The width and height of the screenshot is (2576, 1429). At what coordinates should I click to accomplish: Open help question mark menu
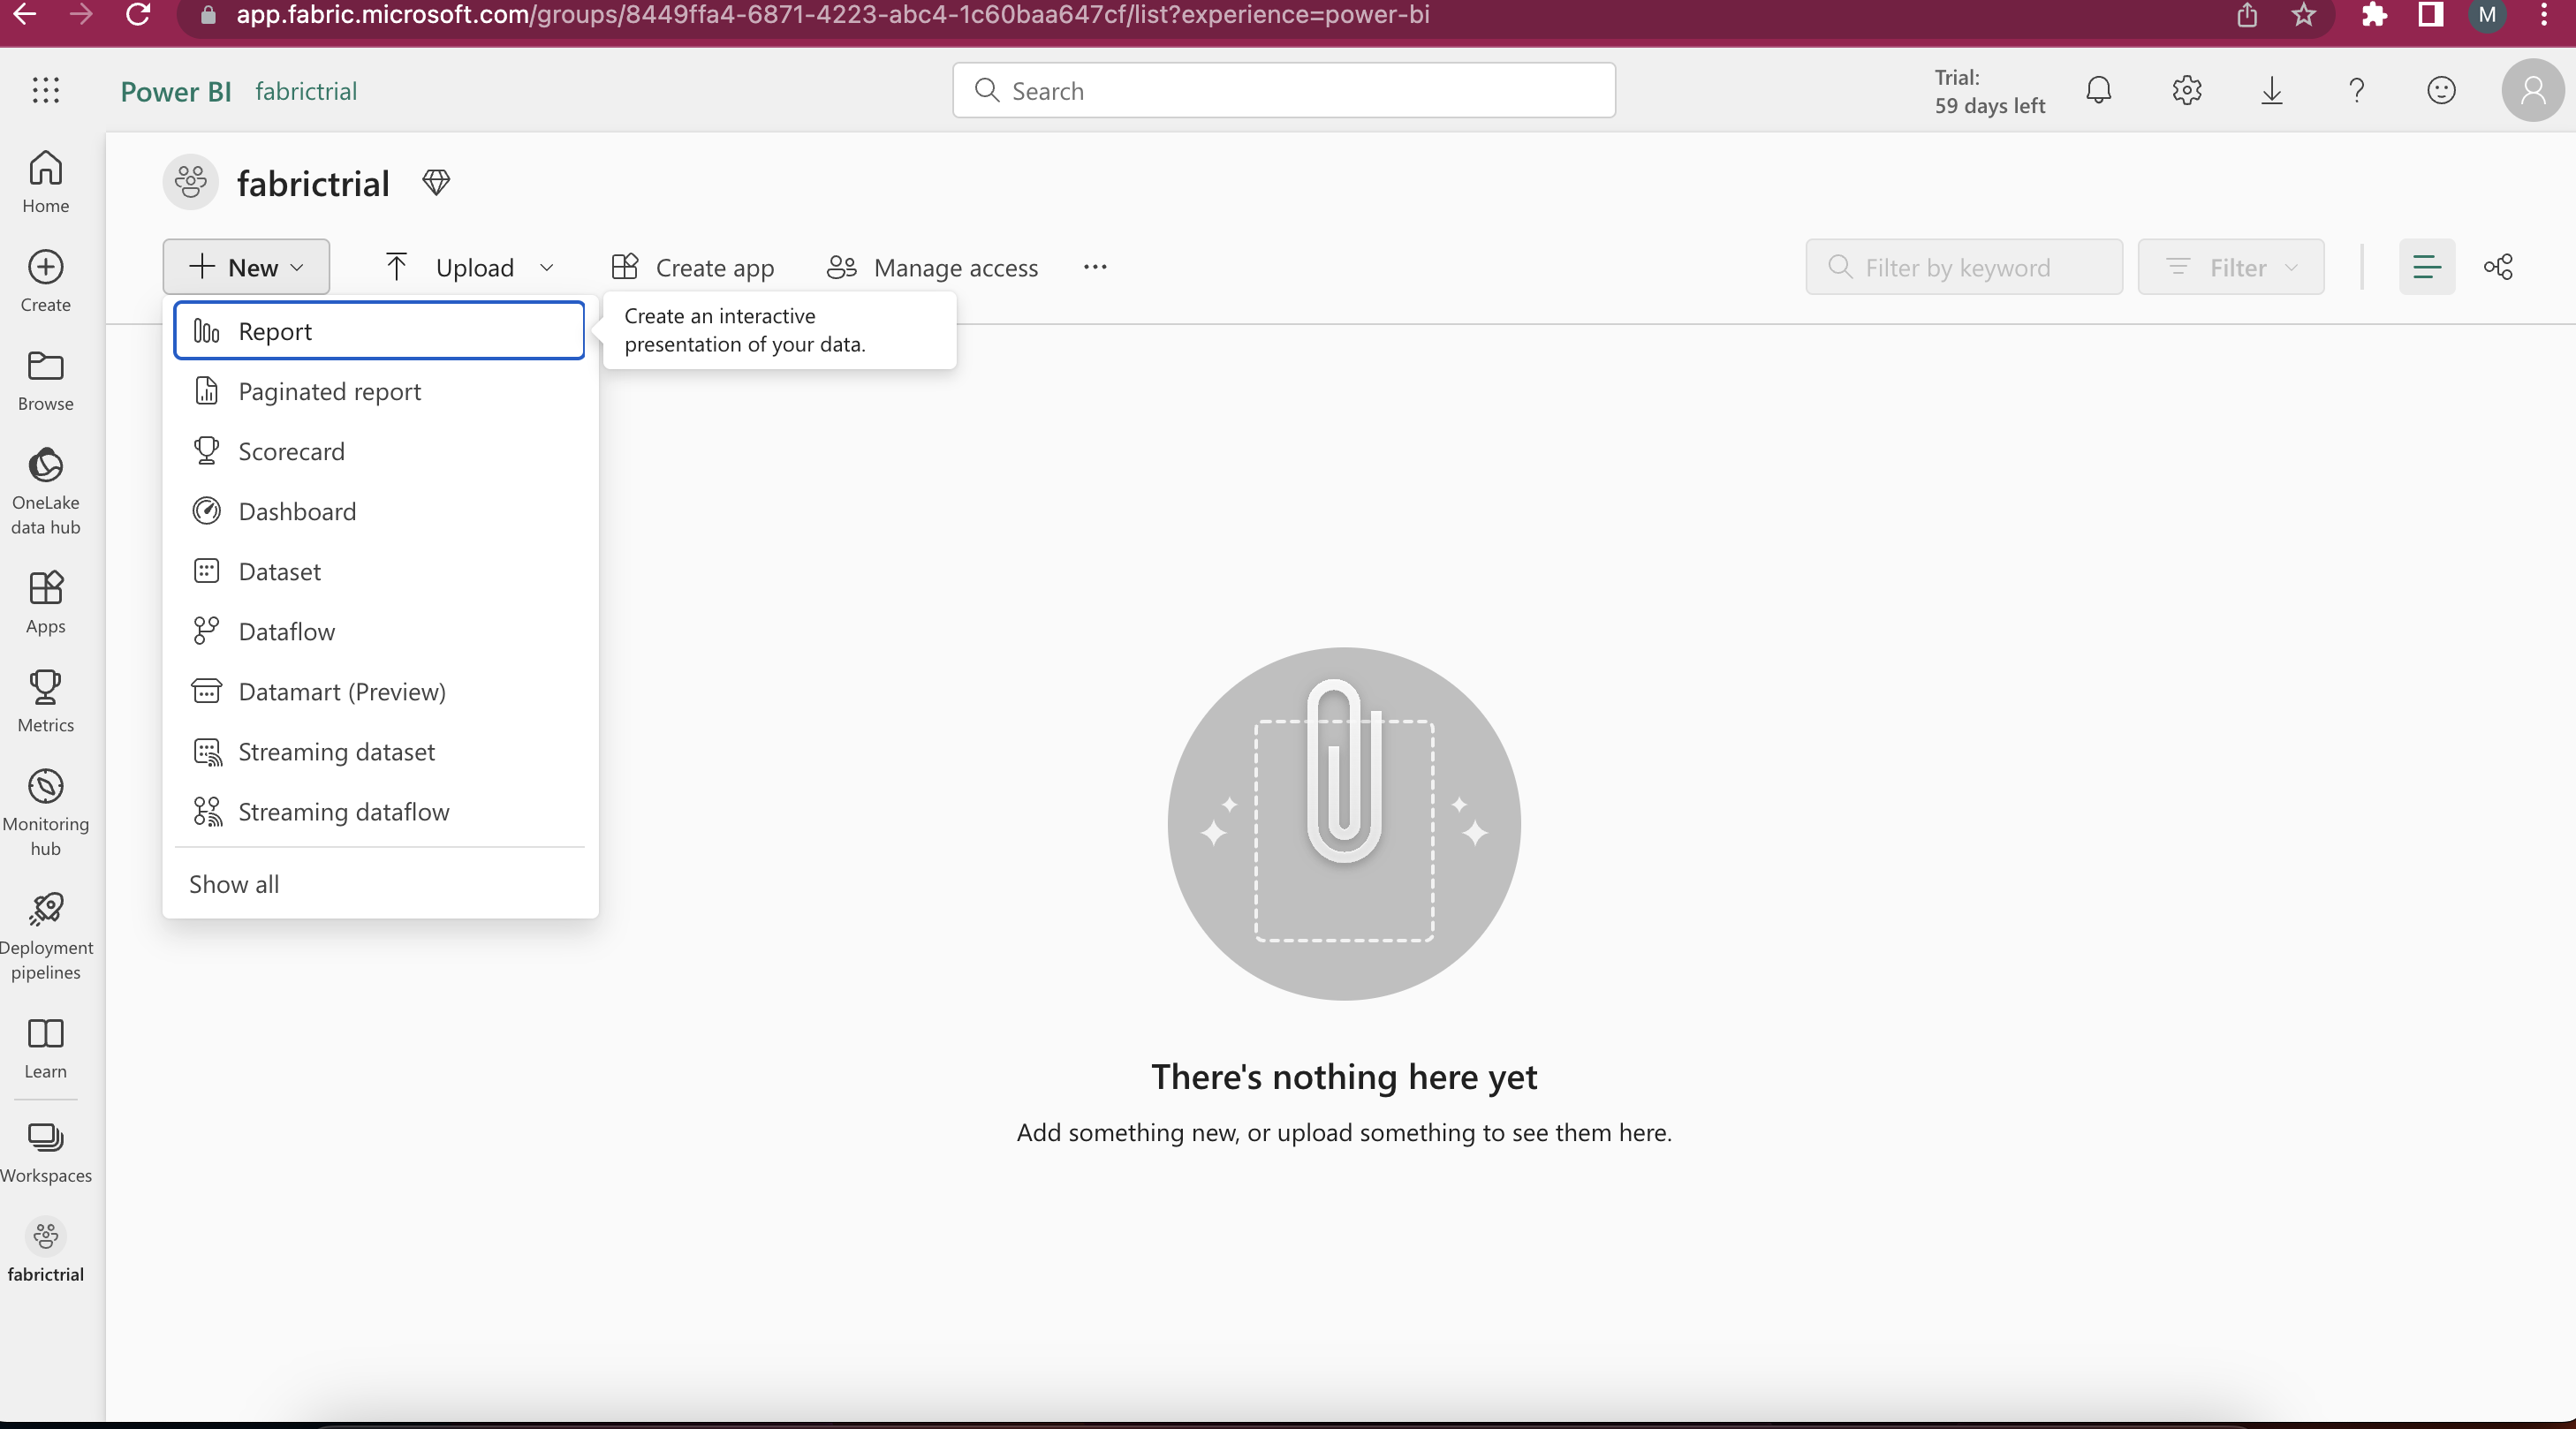[2357, 91]
